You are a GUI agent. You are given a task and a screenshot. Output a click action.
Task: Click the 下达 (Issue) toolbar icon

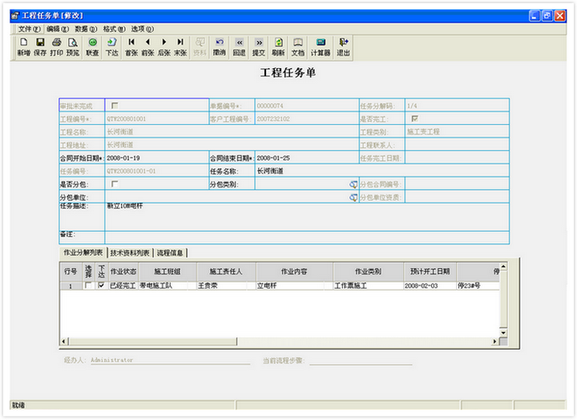(112, 47)
